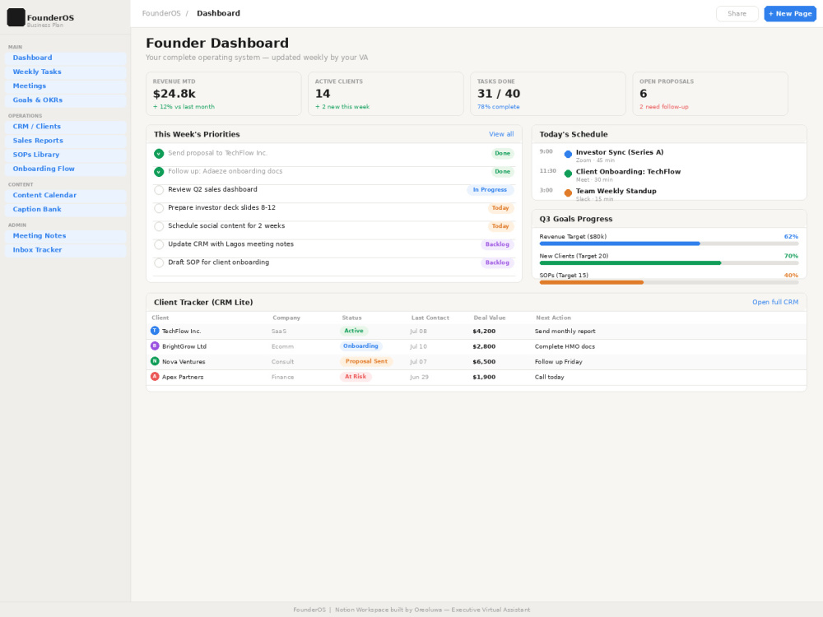
Task: Go to the SOPs Library page
Action: click(66, 155)
